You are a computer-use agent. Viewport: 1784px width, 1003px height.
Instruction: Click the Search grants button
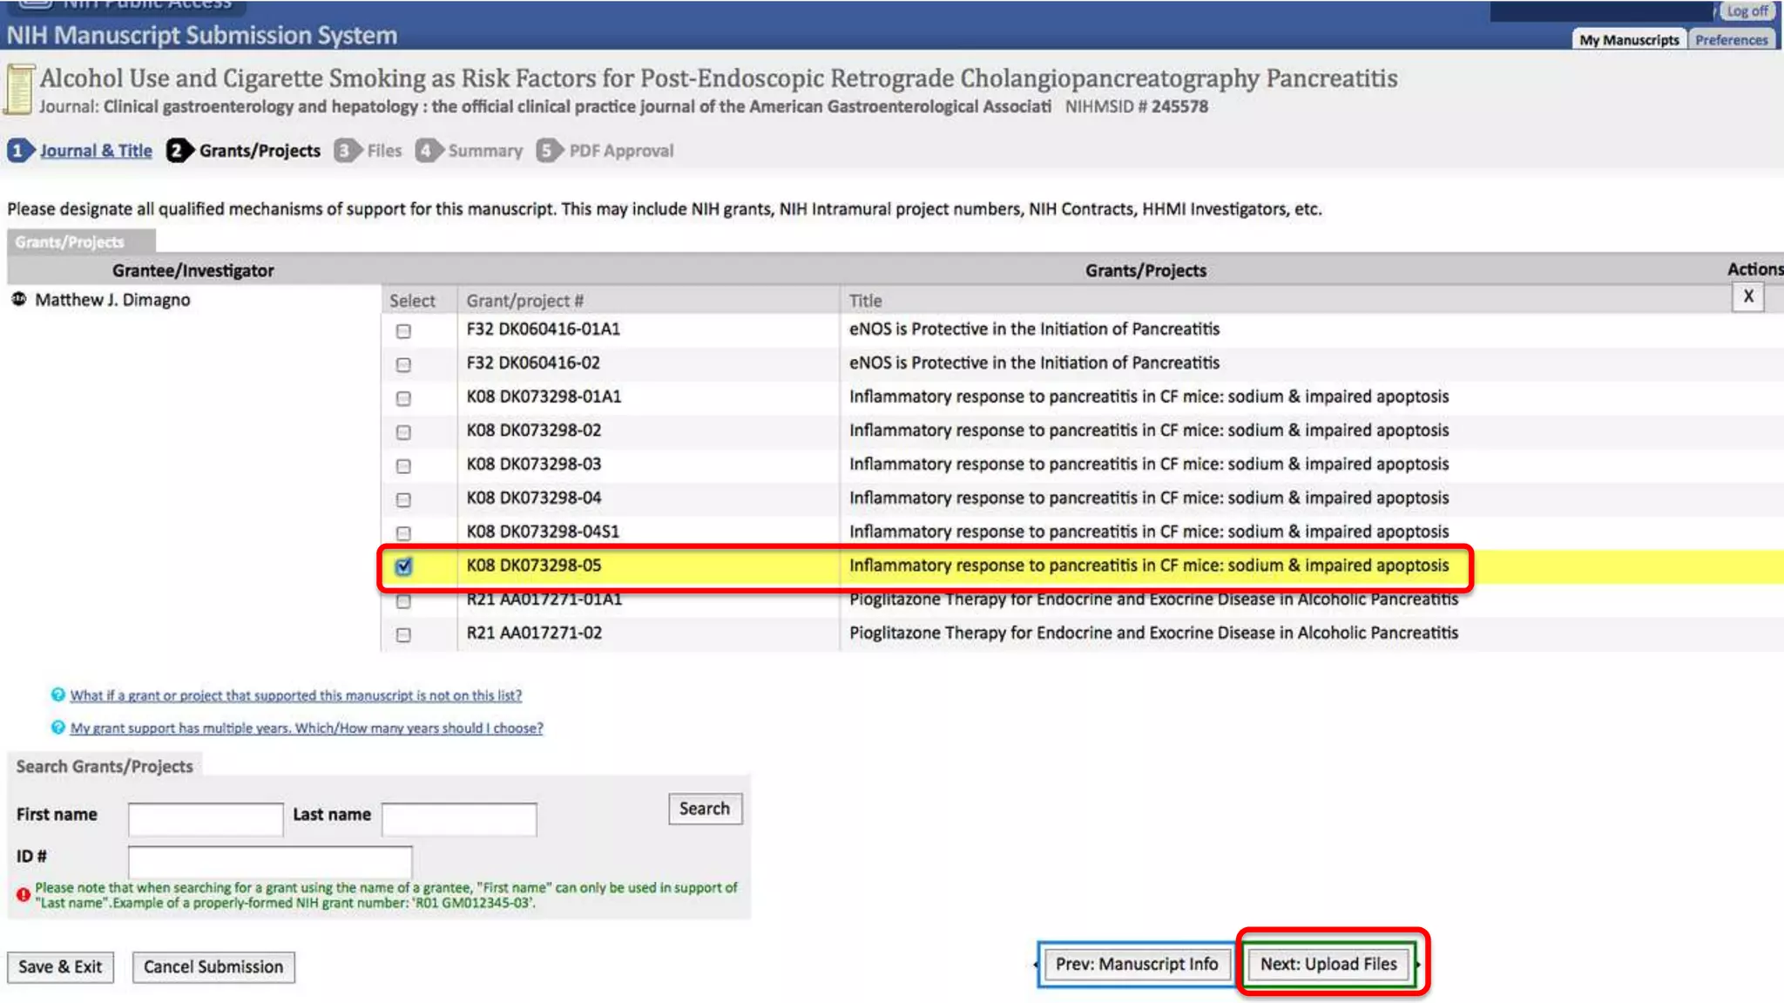[x=704, y=809]
